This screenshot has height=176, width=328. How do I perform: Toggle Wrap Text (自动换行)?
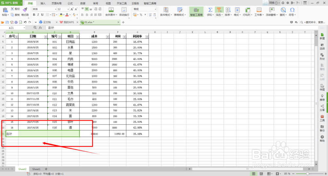pyautogui.click(x=124, y=12)
